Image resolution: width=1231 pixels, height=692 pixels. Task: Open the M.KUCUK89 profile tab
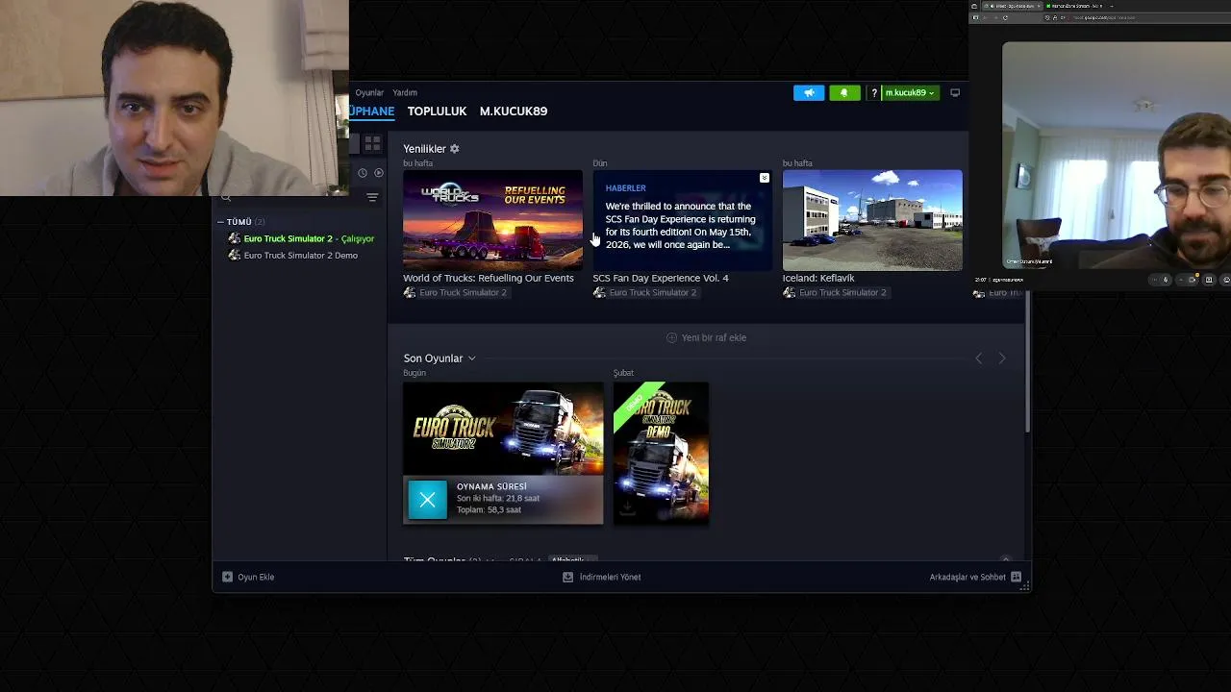(x=514, y=111)
